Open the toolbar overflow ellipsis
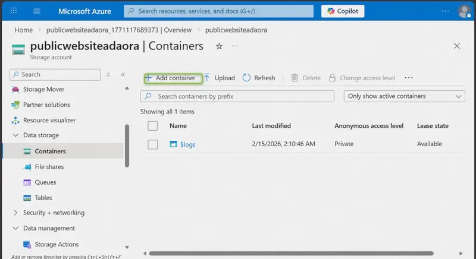 pos(409,78)
